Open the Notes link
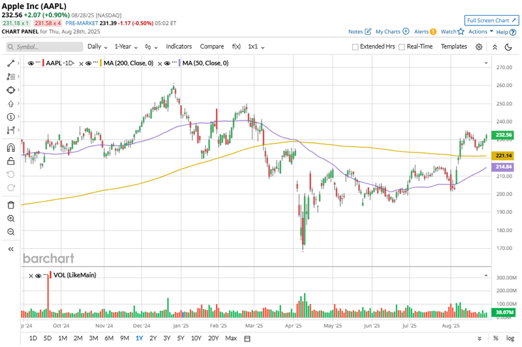This screenshot has height=347, width=522. pyautogui.click(x=359, y=32)
